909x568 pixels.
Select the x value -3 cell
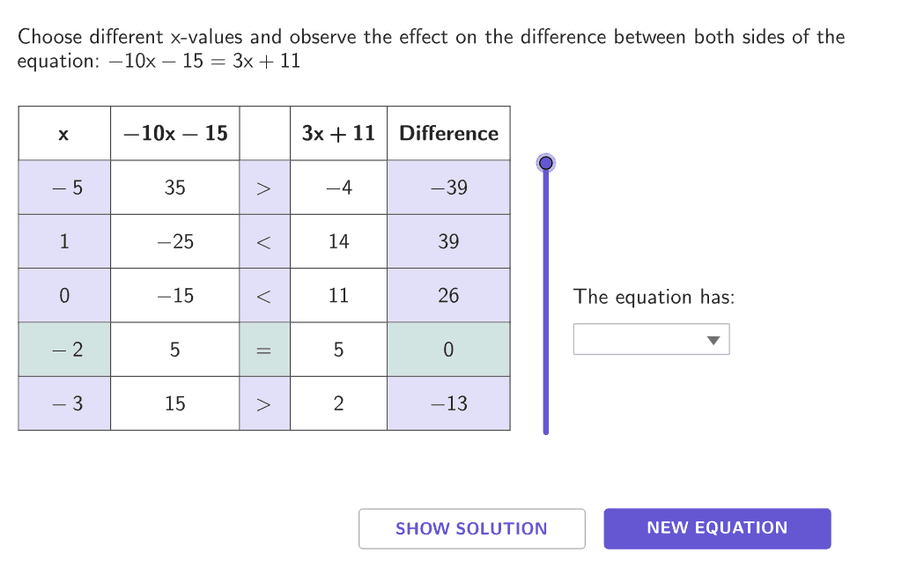coord(64,404)
